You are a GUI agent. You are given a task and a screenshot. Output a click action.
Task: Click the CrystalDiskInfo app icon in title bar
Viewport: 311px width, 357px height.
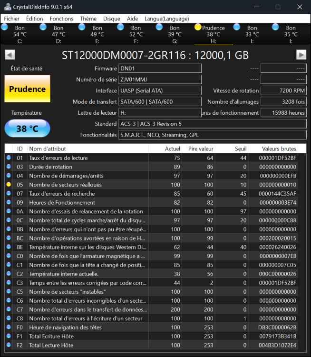[7, 7]
